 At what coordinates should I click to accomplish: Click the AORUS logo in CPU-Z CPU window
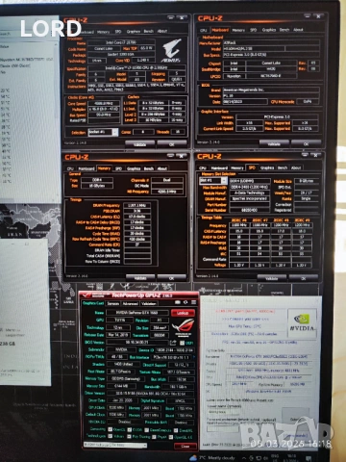[x=171, y=50]
